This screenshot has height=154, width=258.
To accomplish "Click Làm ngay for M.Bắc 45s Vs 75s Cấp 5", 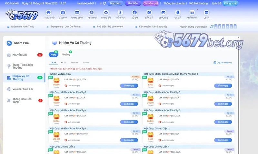I will click(x=223, y=122).
